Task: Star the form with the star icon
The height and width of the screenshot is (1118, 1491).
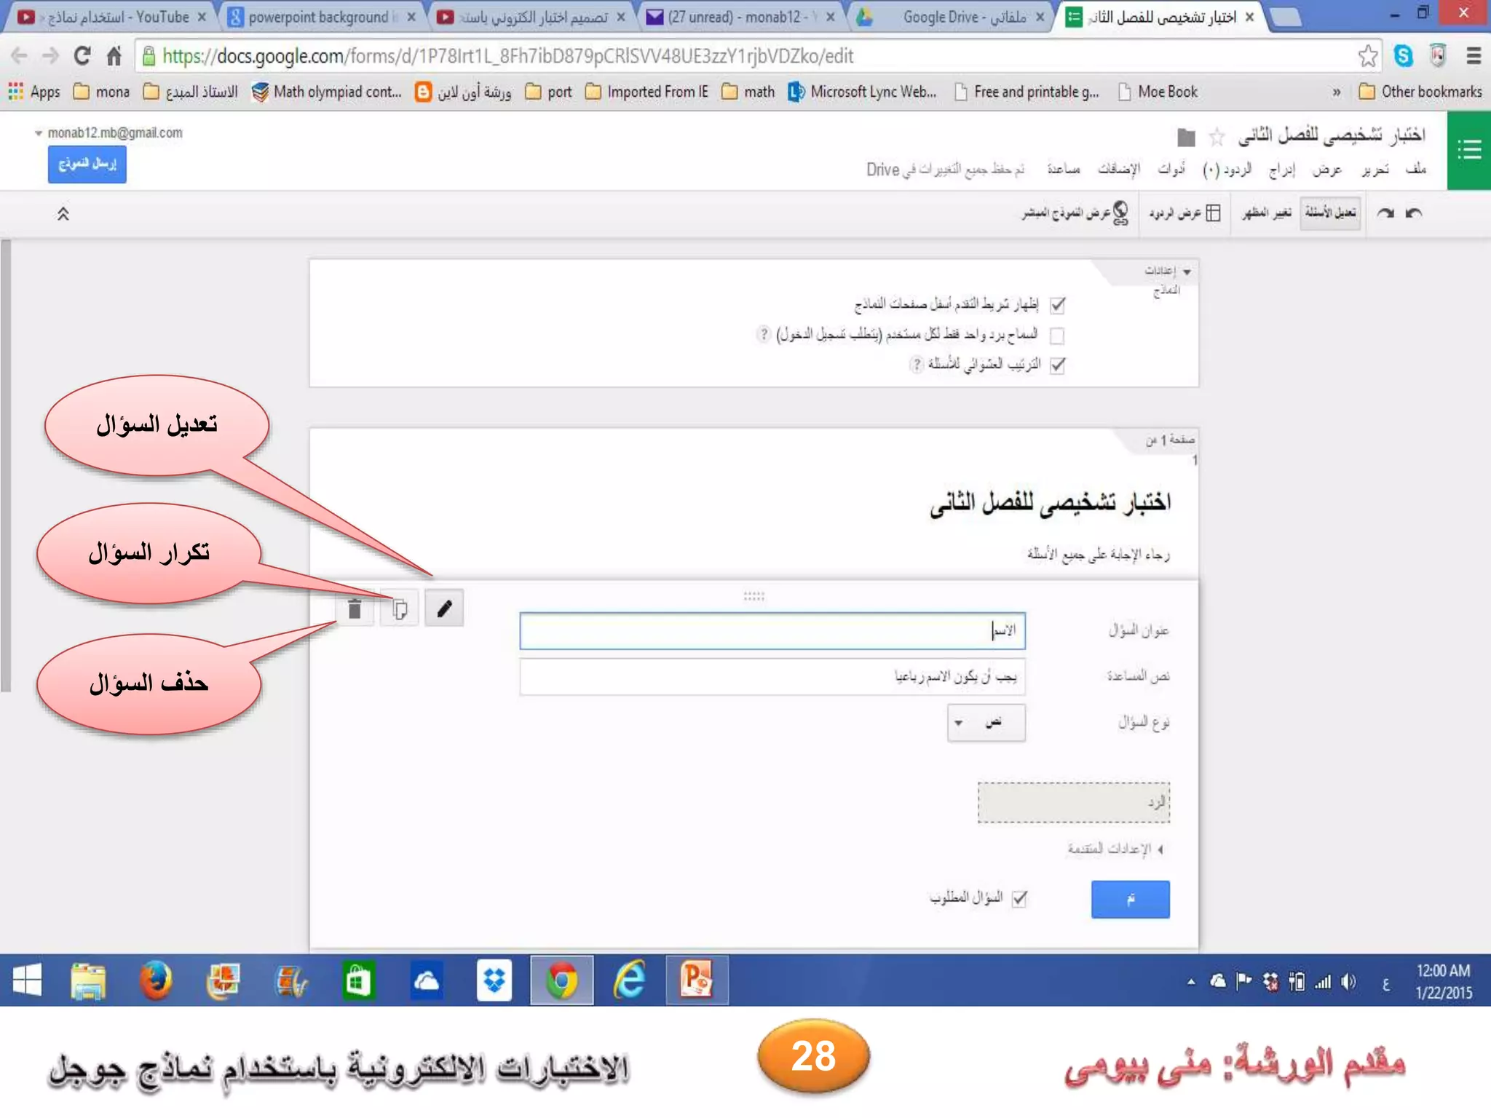Action: (x=1217, y=137)
